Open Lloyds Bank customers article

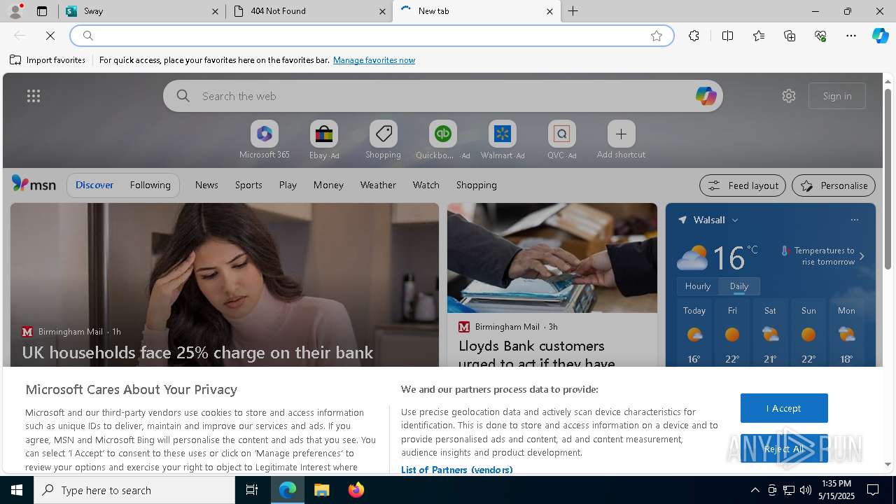coord(537,354)
